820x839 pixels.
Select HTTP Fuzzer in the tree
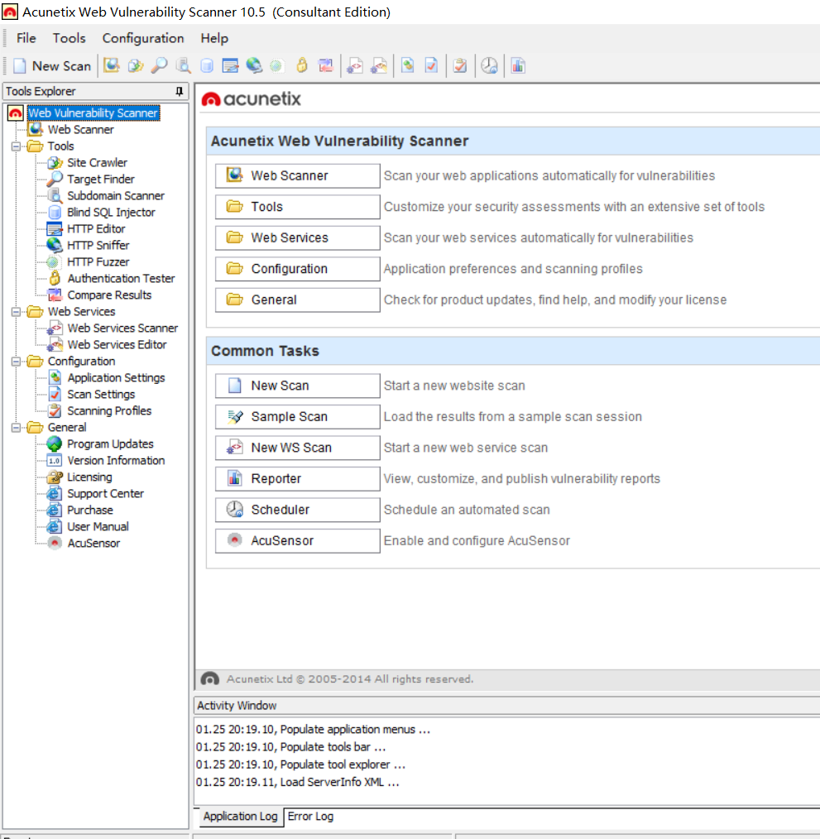point(98,262)
